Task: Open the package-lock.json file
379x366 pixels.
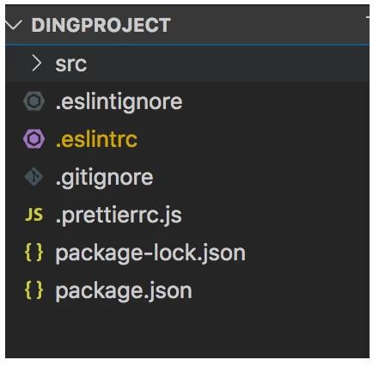Action: (150, 253)
